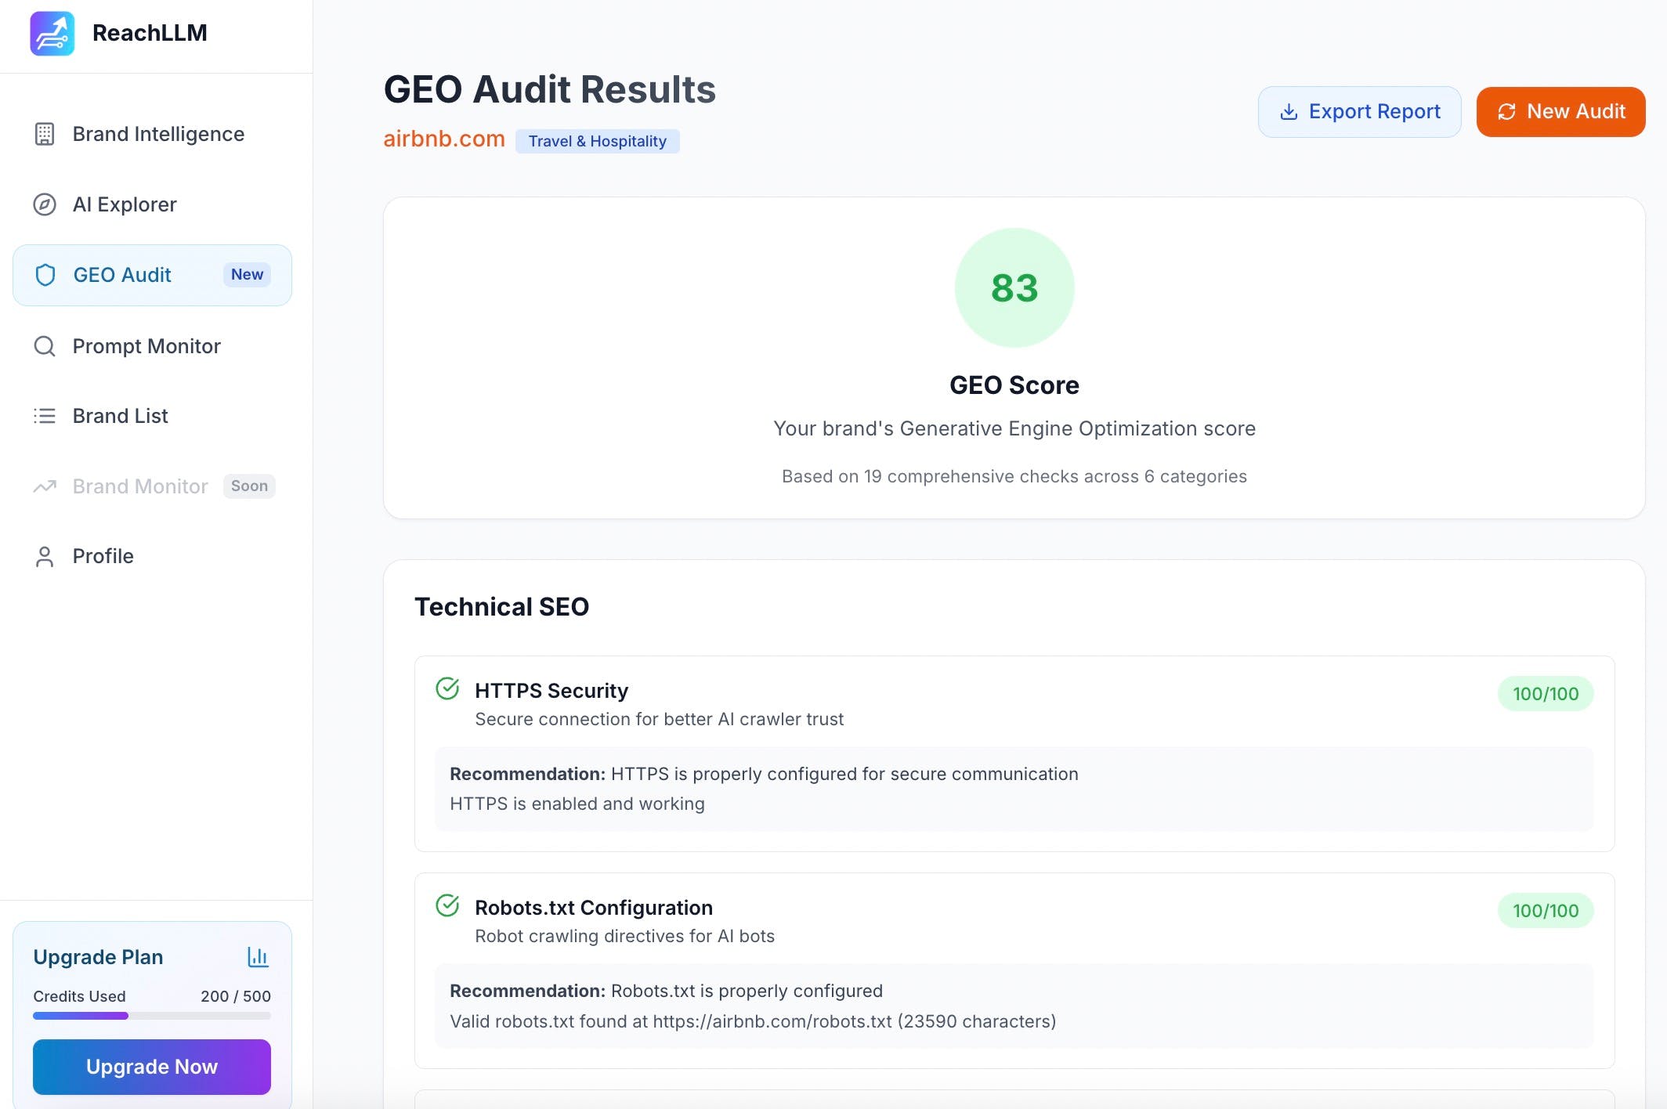Open the Brand Intelligence menu item

pos(157,134)
